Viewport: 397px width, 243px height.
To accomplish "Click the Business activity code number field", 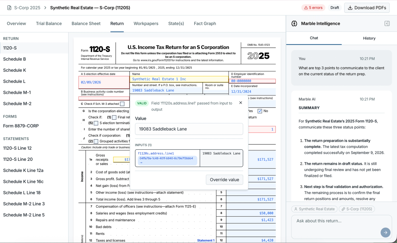I will coord(104,99).
